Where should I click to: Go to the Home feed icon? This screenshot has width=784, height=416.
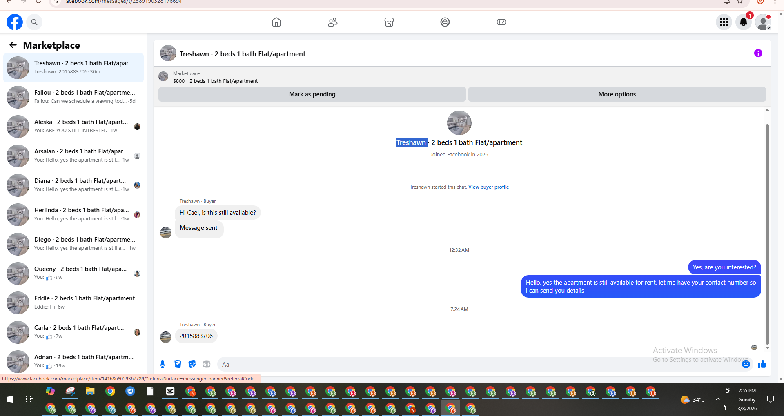coord(276,22)
